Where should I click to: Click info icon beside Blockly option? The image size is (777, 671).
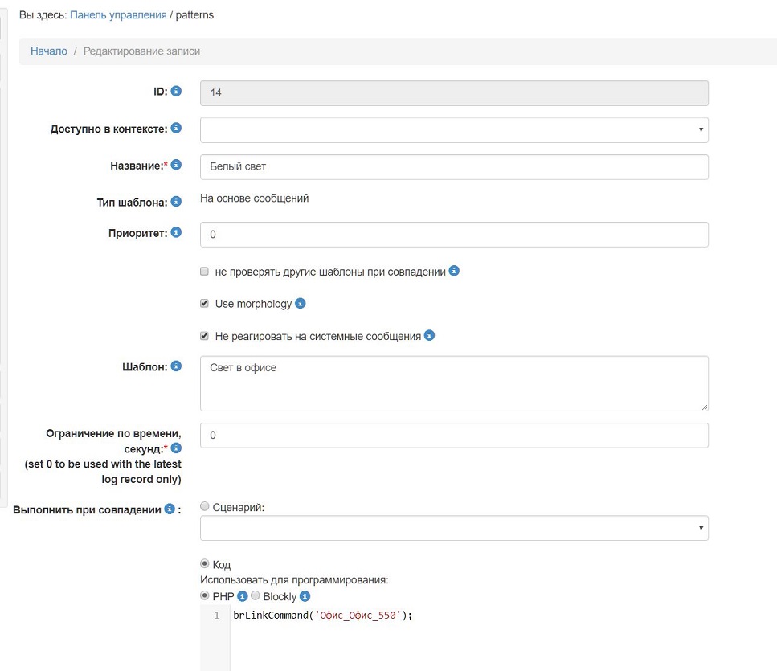305,596
